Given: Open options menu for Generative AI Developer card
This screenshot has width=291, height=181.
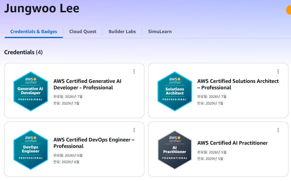Looking at the screenshot, I should pyautogui.click(x=134, y=71).
